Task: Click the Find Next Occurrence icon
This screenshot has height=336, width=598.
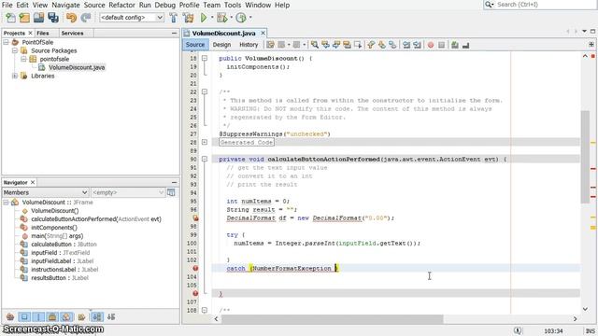Action: (336, 45)
